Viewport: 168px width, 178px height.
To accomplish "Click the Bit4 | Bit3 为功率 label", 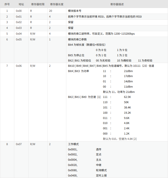I will pos(78,71).
